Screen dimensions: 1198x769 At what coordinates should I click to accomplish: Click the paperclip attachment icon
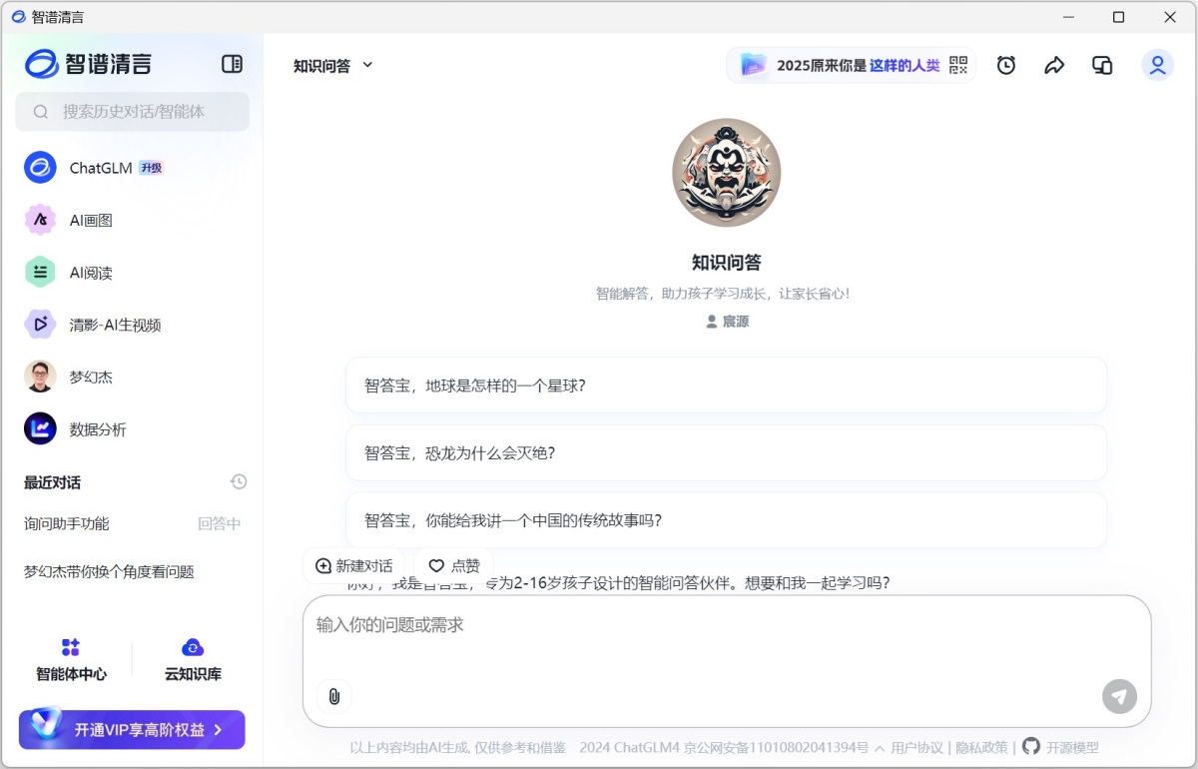pyautogui.click(x=334, y=696)
